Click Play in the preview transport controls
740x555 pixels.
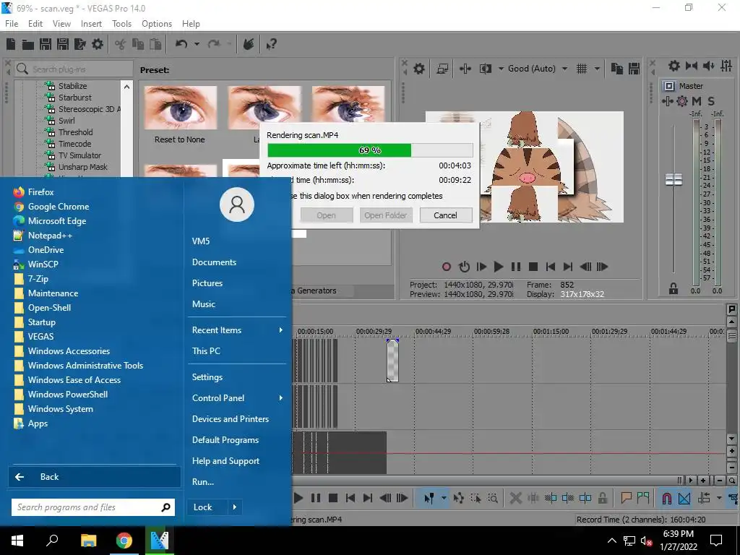coord(498,267)
